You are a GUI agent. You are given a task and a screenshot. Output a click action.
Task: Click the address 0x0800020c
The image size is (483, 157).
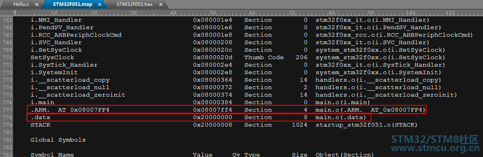coord(213,50)
